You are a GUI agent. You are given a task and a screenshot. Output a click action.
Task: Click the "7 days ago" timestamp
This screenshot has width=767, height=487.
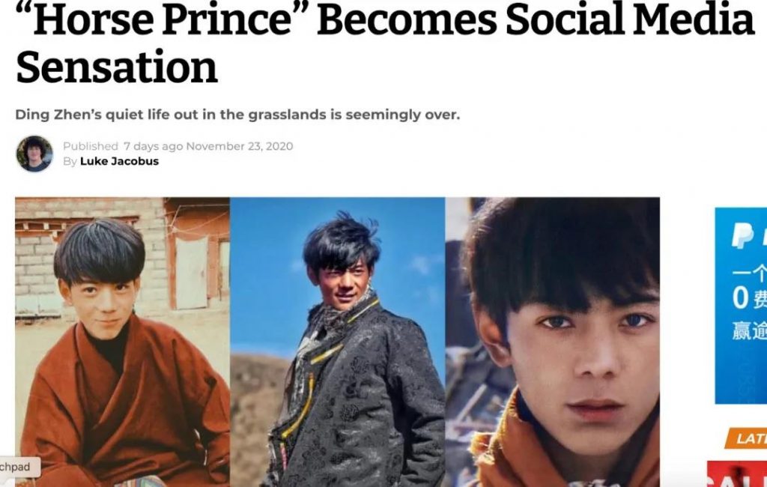pos(153,146)
